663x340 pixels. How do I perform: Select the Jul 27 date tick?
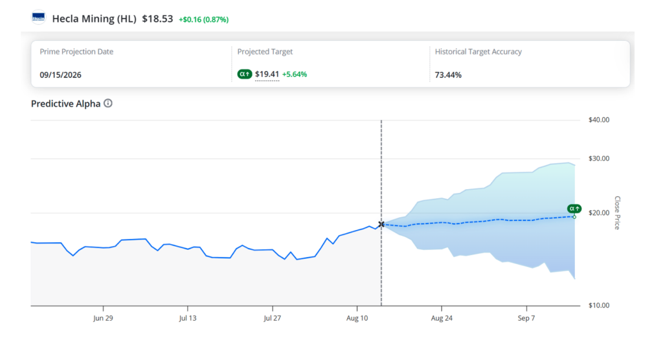coord(273,318)
